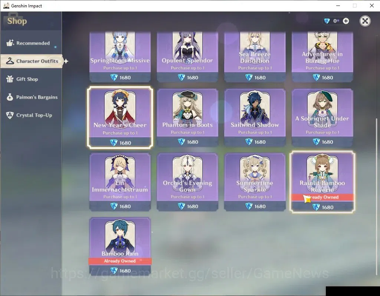This screenshot has height=296, width=380.
Task: Click 1680 price on Springbloom Missive
Action: [125, 78]
